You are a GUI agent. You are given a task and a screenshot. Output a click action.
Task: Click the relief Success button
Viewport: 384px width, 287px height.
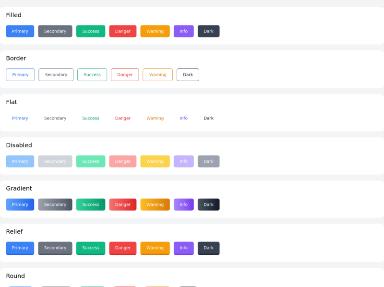coord(90,248)
